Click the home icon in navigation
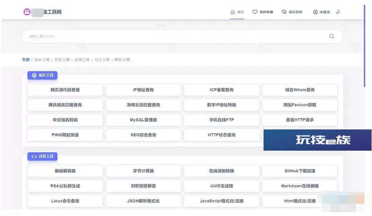Image resolution: width=372 pixels, height=216 pixels. [233, 12]
